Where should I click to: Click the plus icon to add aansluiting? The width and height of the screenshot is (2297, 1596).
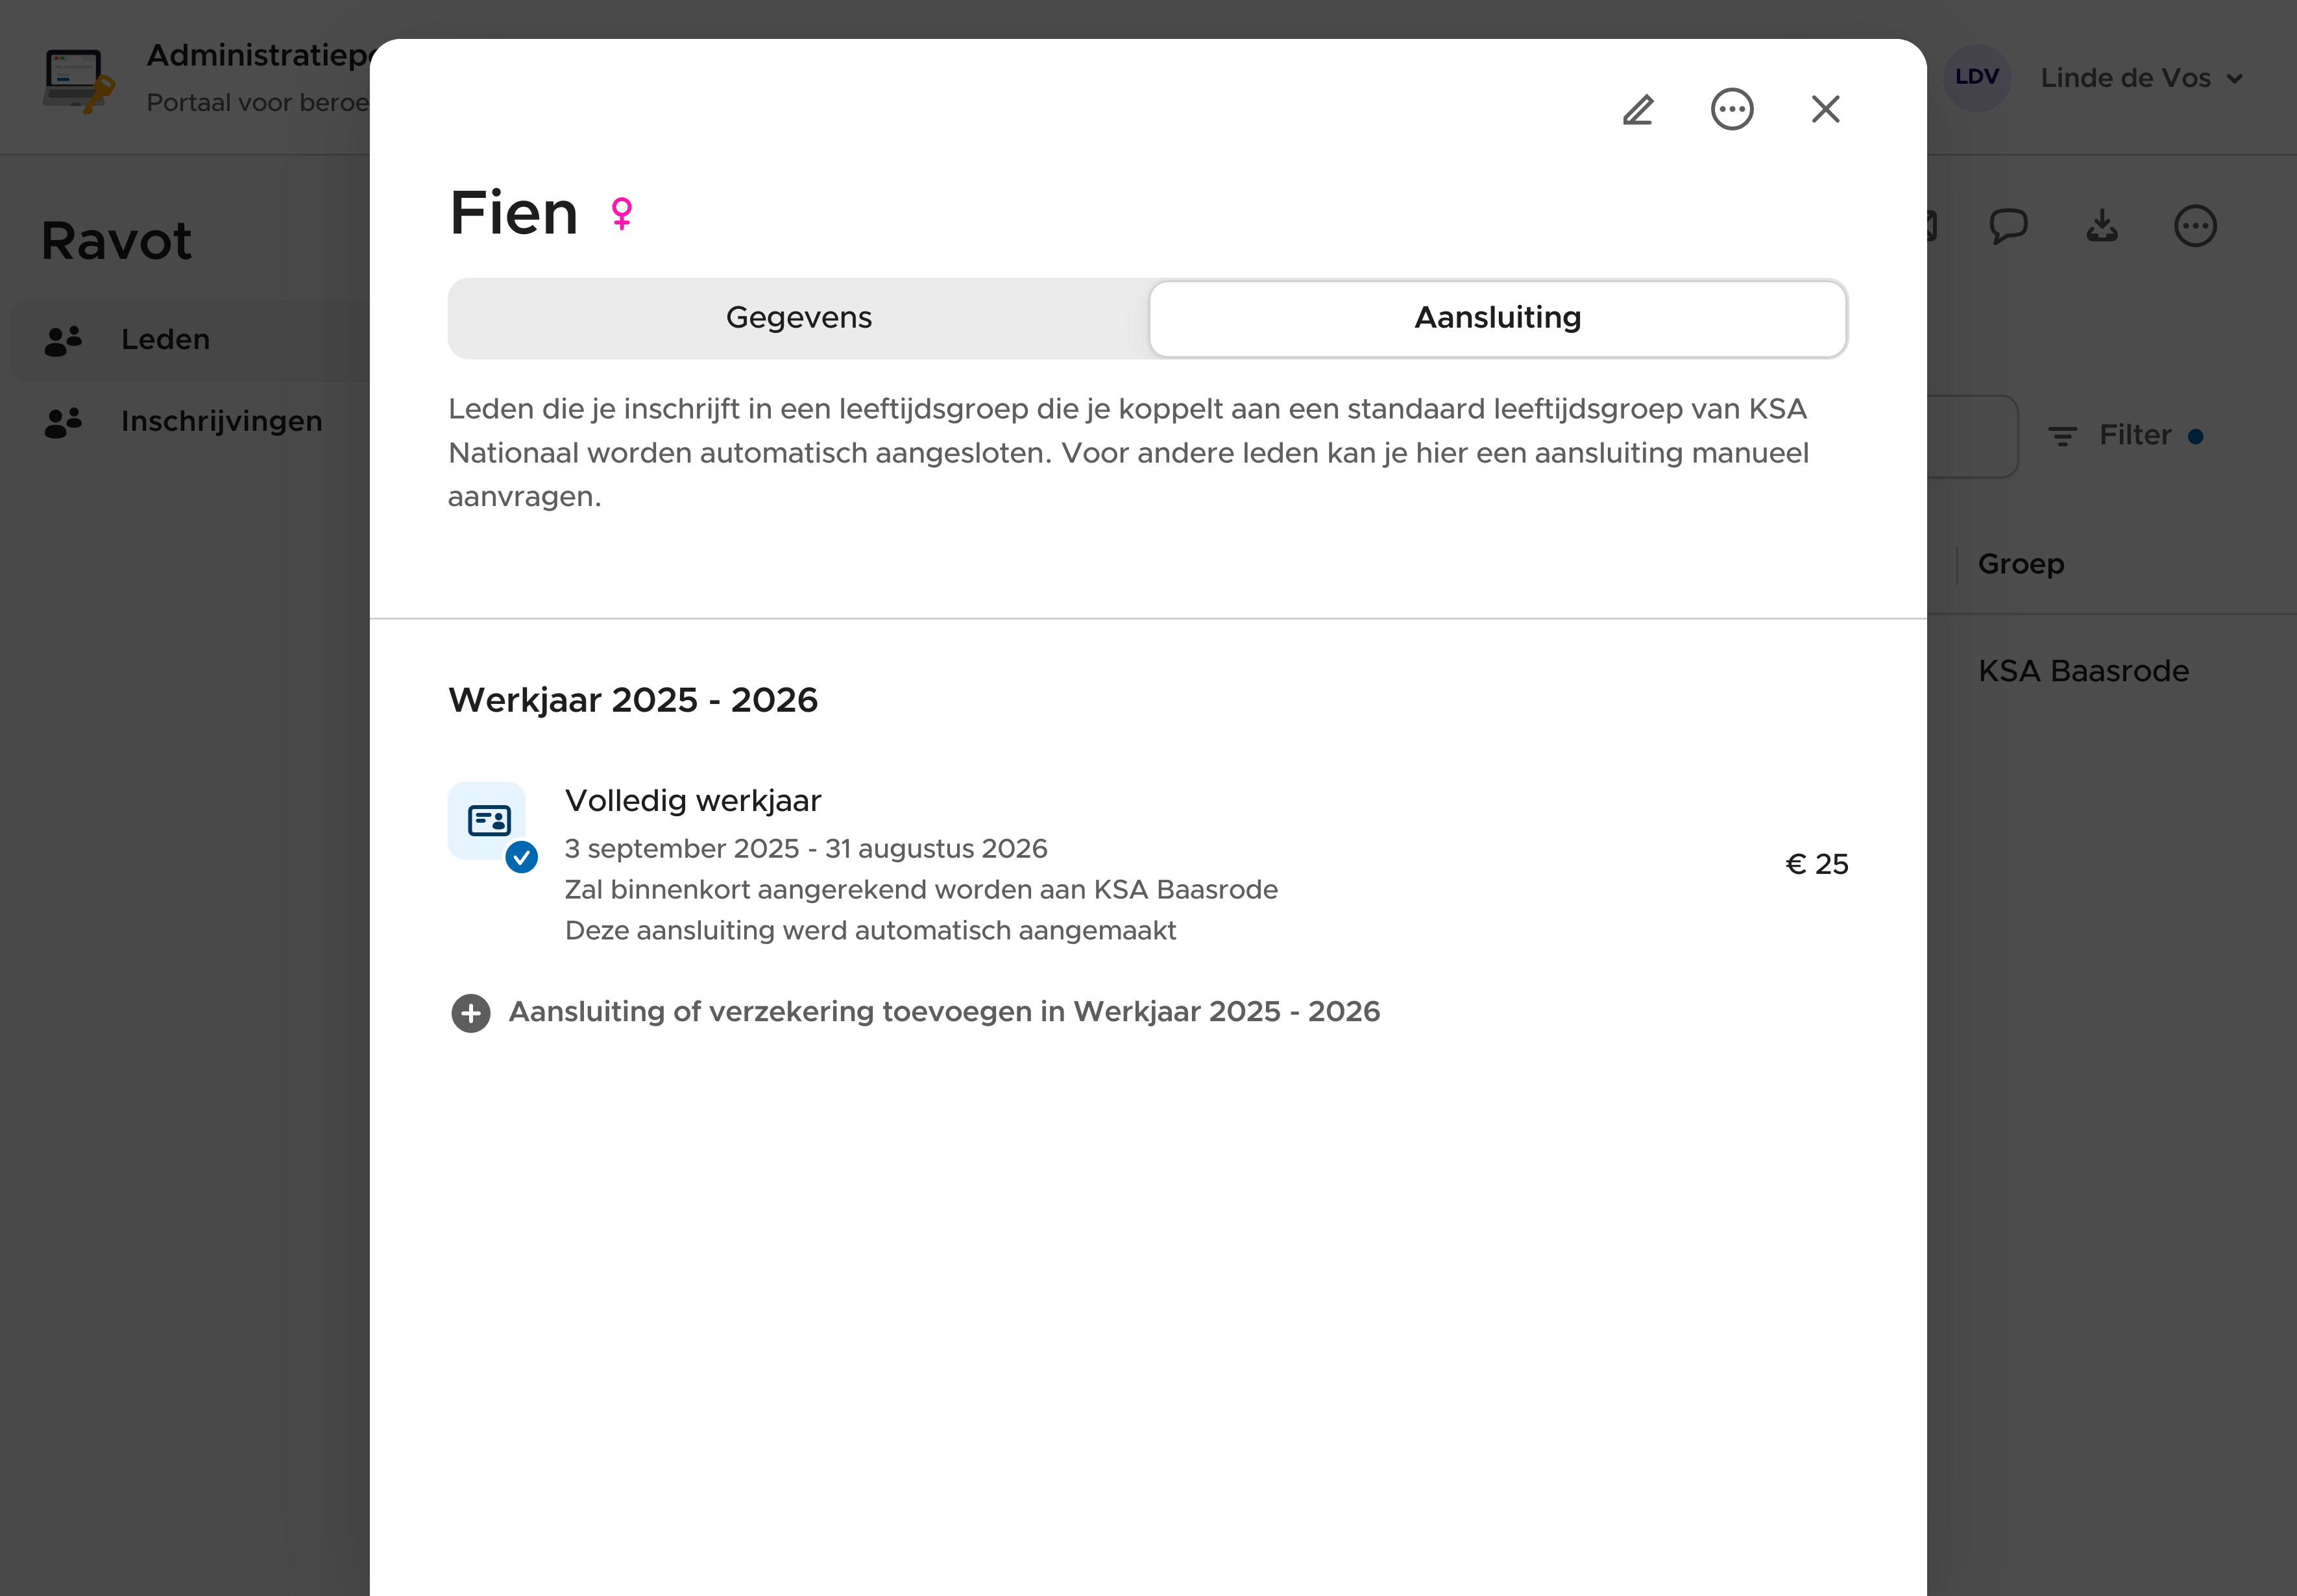click(471, 1013)
